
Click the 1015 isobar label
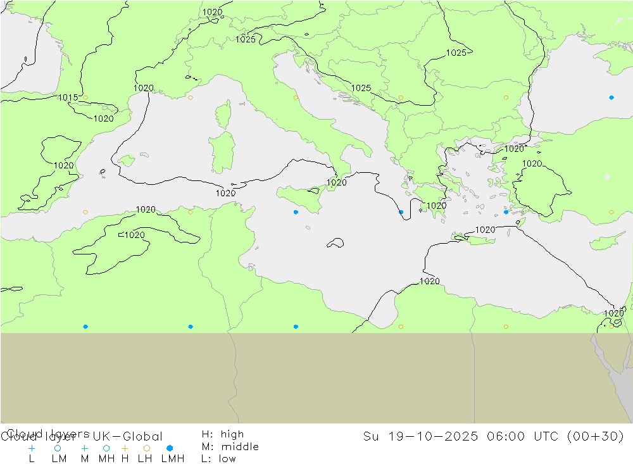pyautogui.click(x=68, y=97)
